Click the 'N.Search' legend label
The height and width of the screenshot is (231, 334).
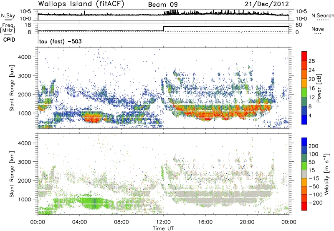[x=322, y=15]
